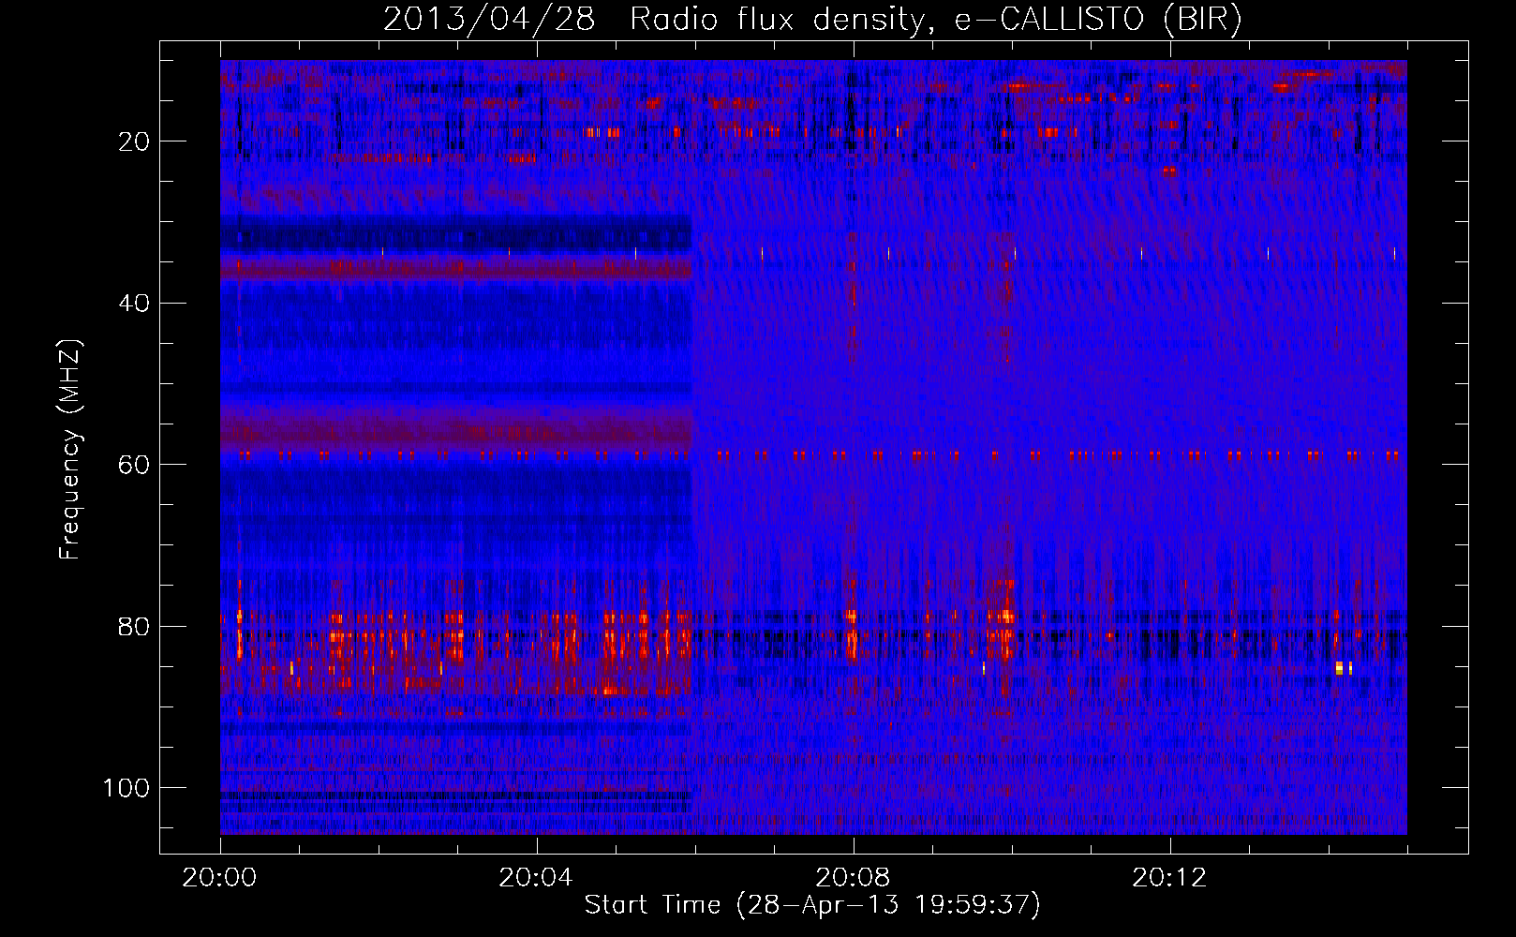Click the plot title 'Radio flux density, e-CALLISTO (BIR)'

[935, 21]
